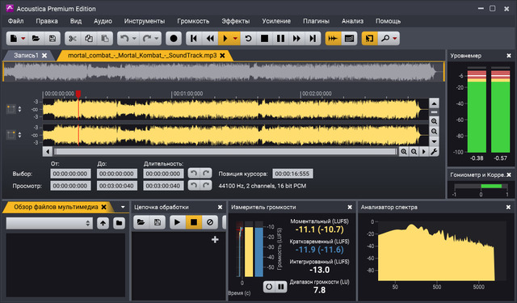The image size is (517, 303).
Task: Toggle the selection tool in toolbar
Action: 370,39
